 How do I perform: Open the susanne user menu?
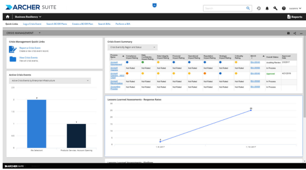[295, 8]
